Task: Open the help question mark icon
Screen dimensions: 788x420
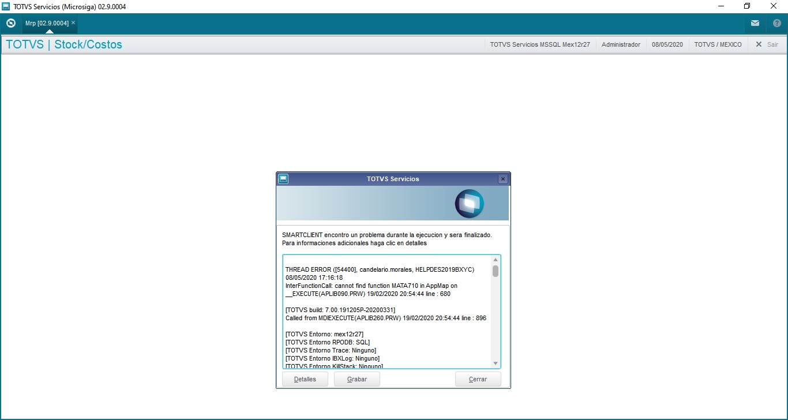Action: [776, 23]
